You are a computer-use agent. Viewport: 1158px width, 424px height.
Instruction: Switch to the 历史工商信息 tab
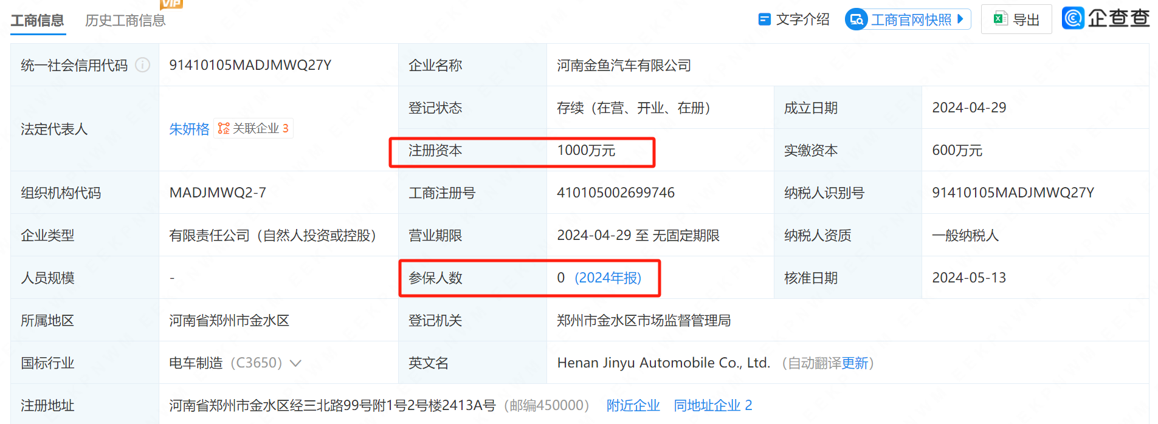(x=125, y=21)
